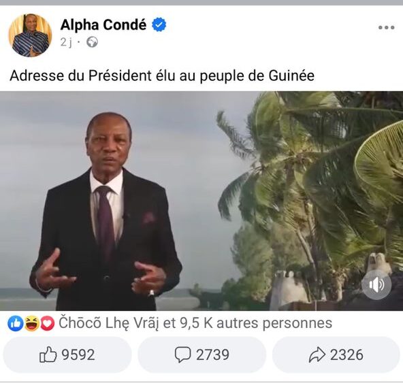Open Alpha Condé's profile picture
The width and height of the screenshot is (403, 383).
pyautogui.click(x=30, y=35)
